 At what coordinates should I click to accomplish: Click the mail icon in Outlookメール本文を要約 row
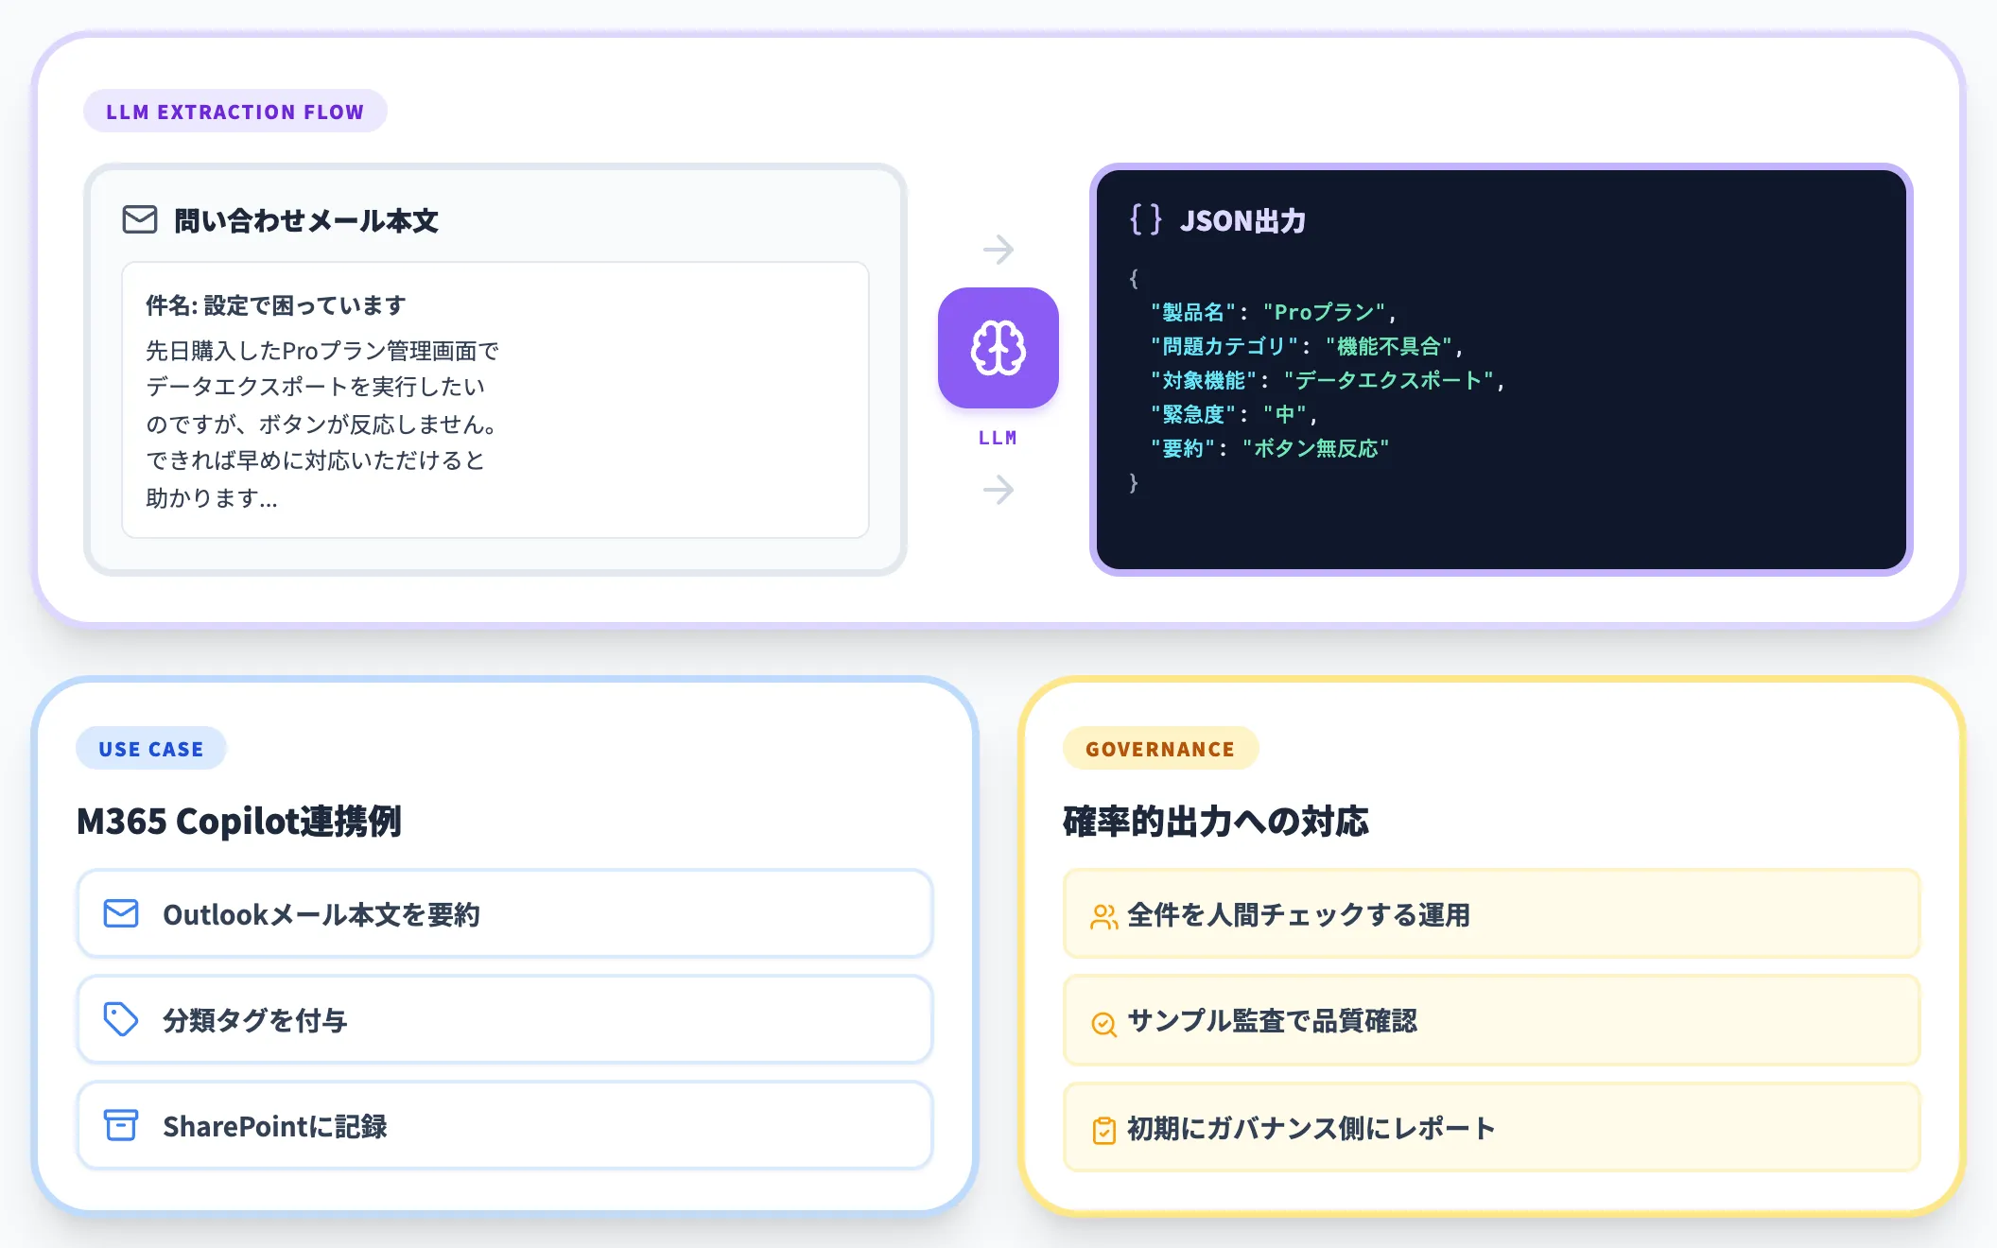point(121,913)
